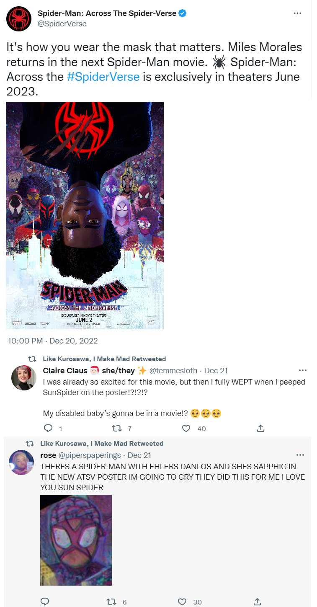This screenshot has height=607, width=317.
Task: Open more options on Claire Claus's tweet
Action: (303, 371)
